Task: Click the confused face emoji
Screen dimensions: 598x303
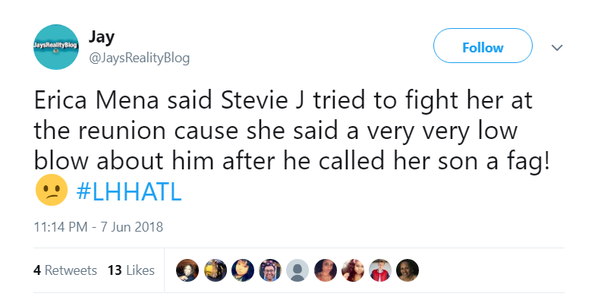Action: pyautogui.click(x=52, y=190)
